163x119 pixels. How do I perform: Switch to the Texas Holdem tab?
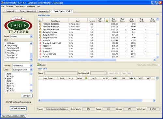pos(28,11)
